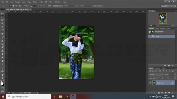177x99 pixels.
Task: Switch to the Channels tab
Action: [157, 68]
